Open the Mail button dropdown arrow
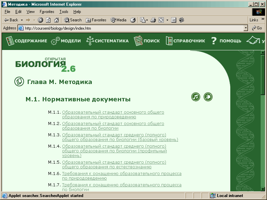The height and width of the screenshot is (200, 267). [x=147, y=20]
